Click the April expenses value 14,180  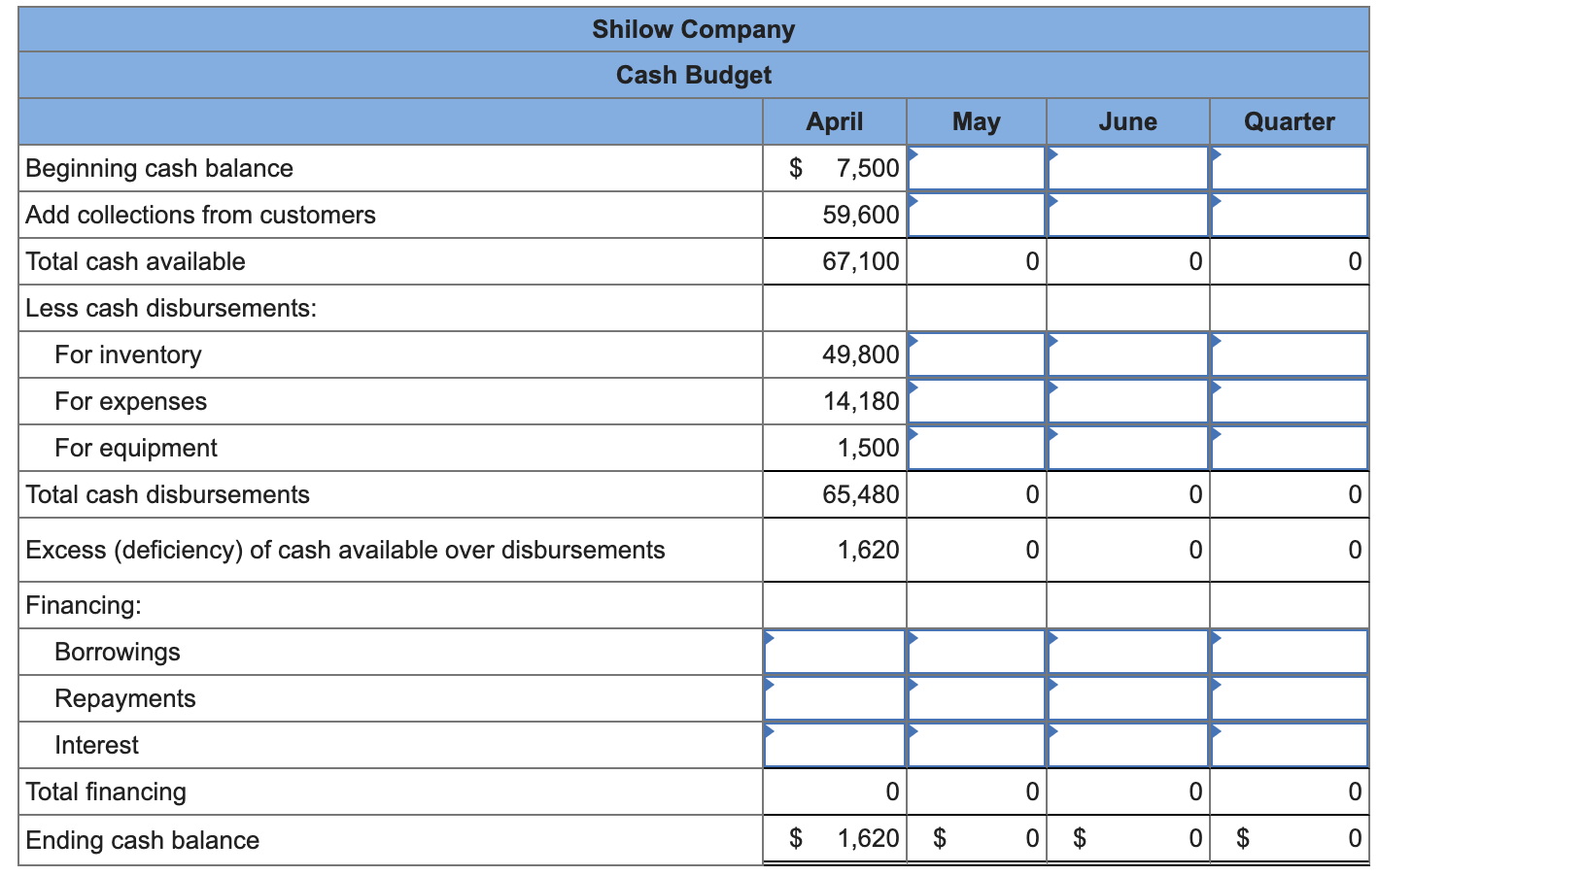click(861, 401)
